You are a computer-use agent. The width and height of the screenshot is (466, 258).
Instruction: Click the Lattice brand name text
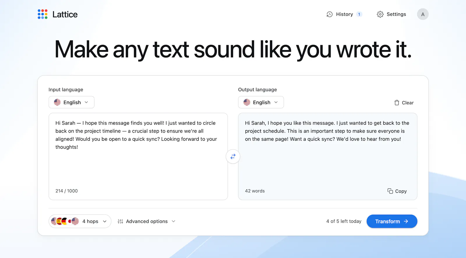65,14
